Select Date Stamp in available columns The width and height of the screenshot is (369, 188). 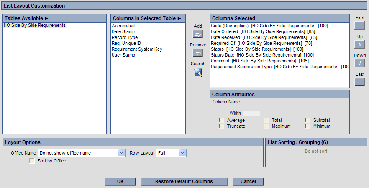pos(123,32)
